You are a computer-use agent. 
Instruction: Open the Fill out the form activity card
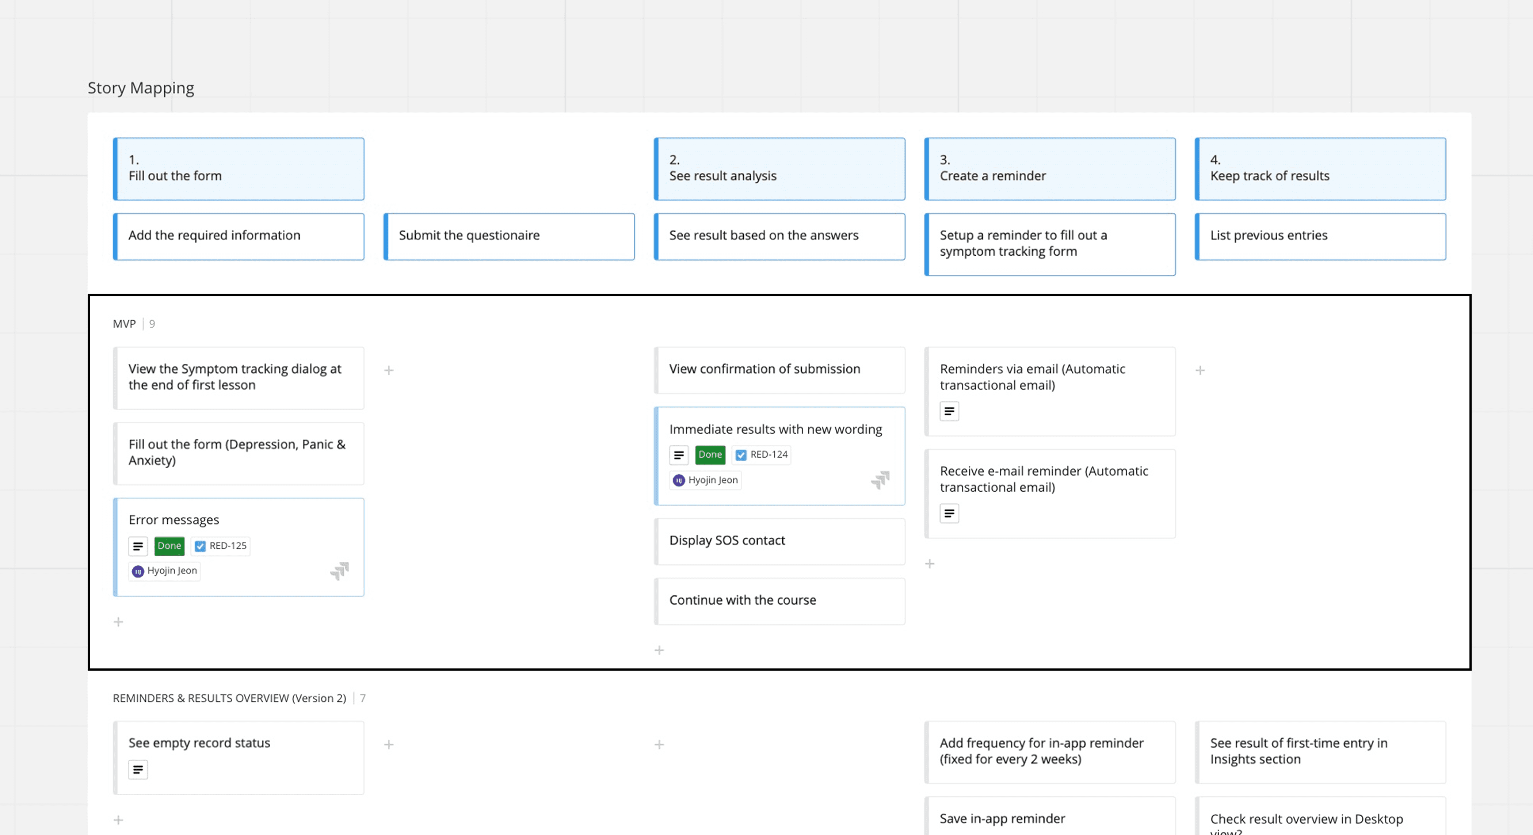[x=239, y=169]
